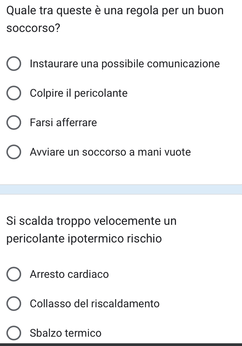Tick the radio button beside 'Farsi afferrare'
The height and width of the screenshot is (346, 242).
(14, 123)
